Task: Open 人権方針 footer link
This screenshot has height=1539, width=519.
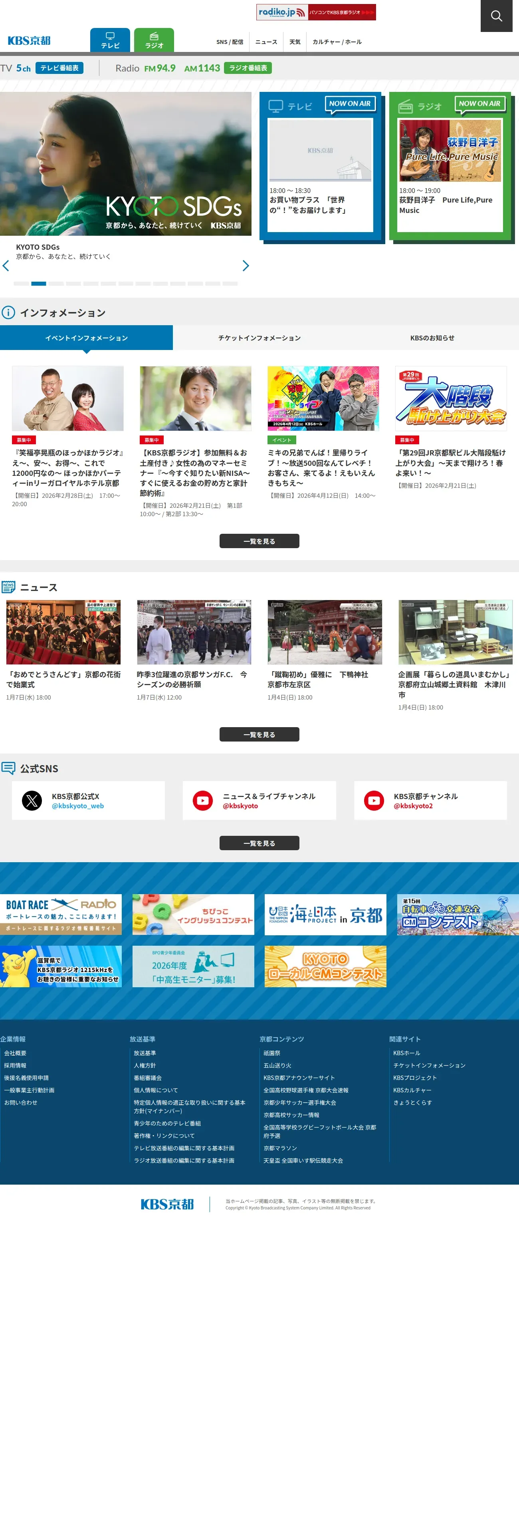Action: pos(145,1066)
